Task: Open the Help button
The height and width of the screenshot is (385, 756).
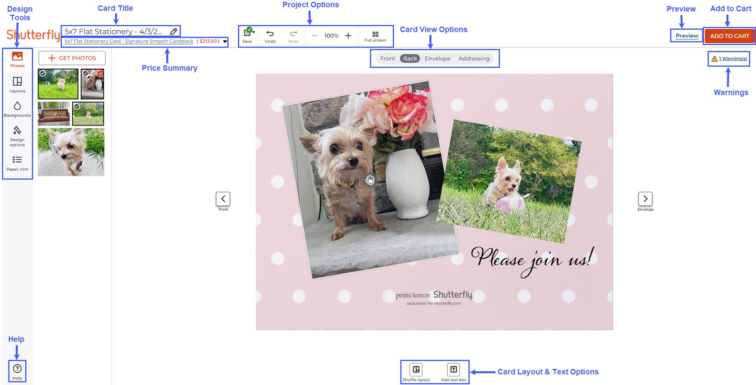Action: click(17, 371)
